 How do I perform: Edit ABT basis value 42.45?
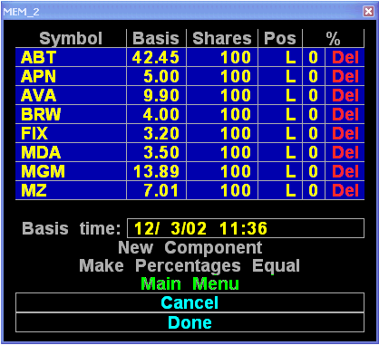coord(156,57)
